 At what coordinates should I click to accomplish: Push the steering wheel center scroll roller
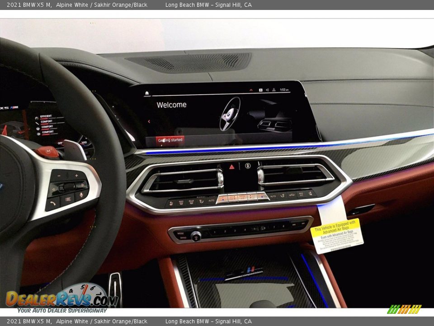pos(67,187)
